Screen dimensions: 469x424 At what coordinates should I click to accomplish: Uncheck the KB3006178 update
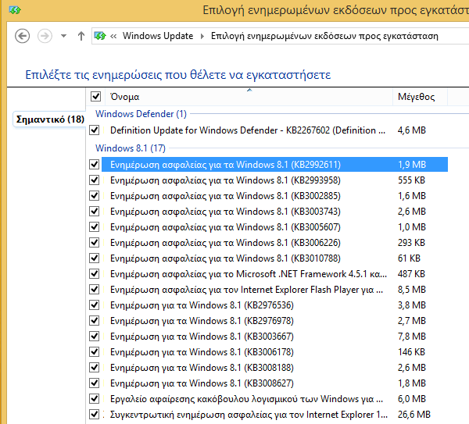point(95,351)
